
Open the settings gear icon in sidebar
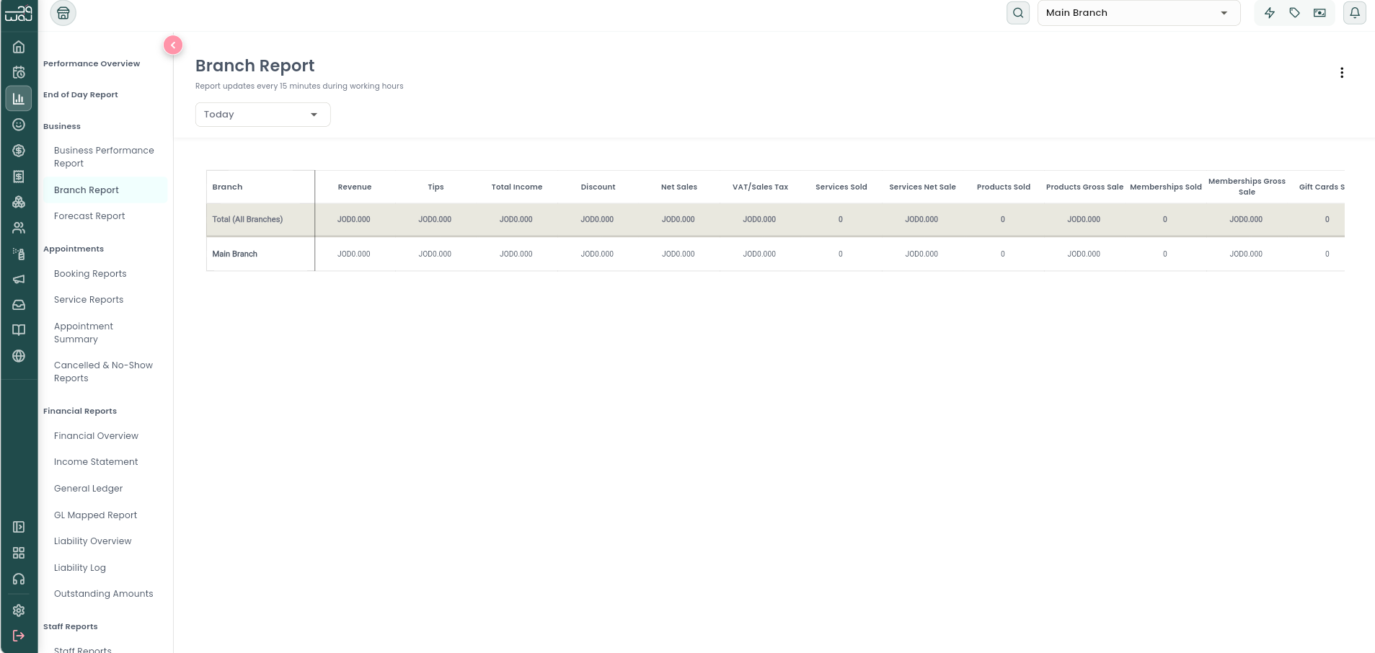19,610
